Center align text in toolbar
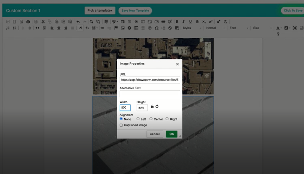The width and height of the screenshot is (304, 174). click(x=59, y=28)
